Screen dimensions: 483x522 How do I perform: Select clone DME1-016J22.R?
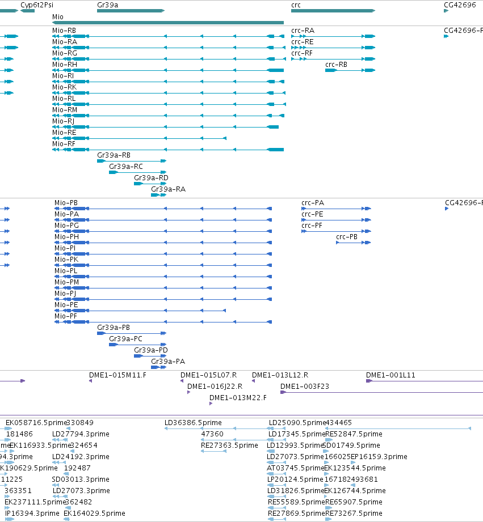215,386
